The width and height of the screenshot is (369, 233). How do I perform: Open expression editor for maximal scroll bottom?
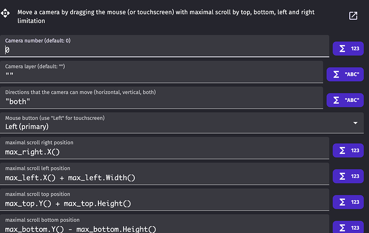348,227
